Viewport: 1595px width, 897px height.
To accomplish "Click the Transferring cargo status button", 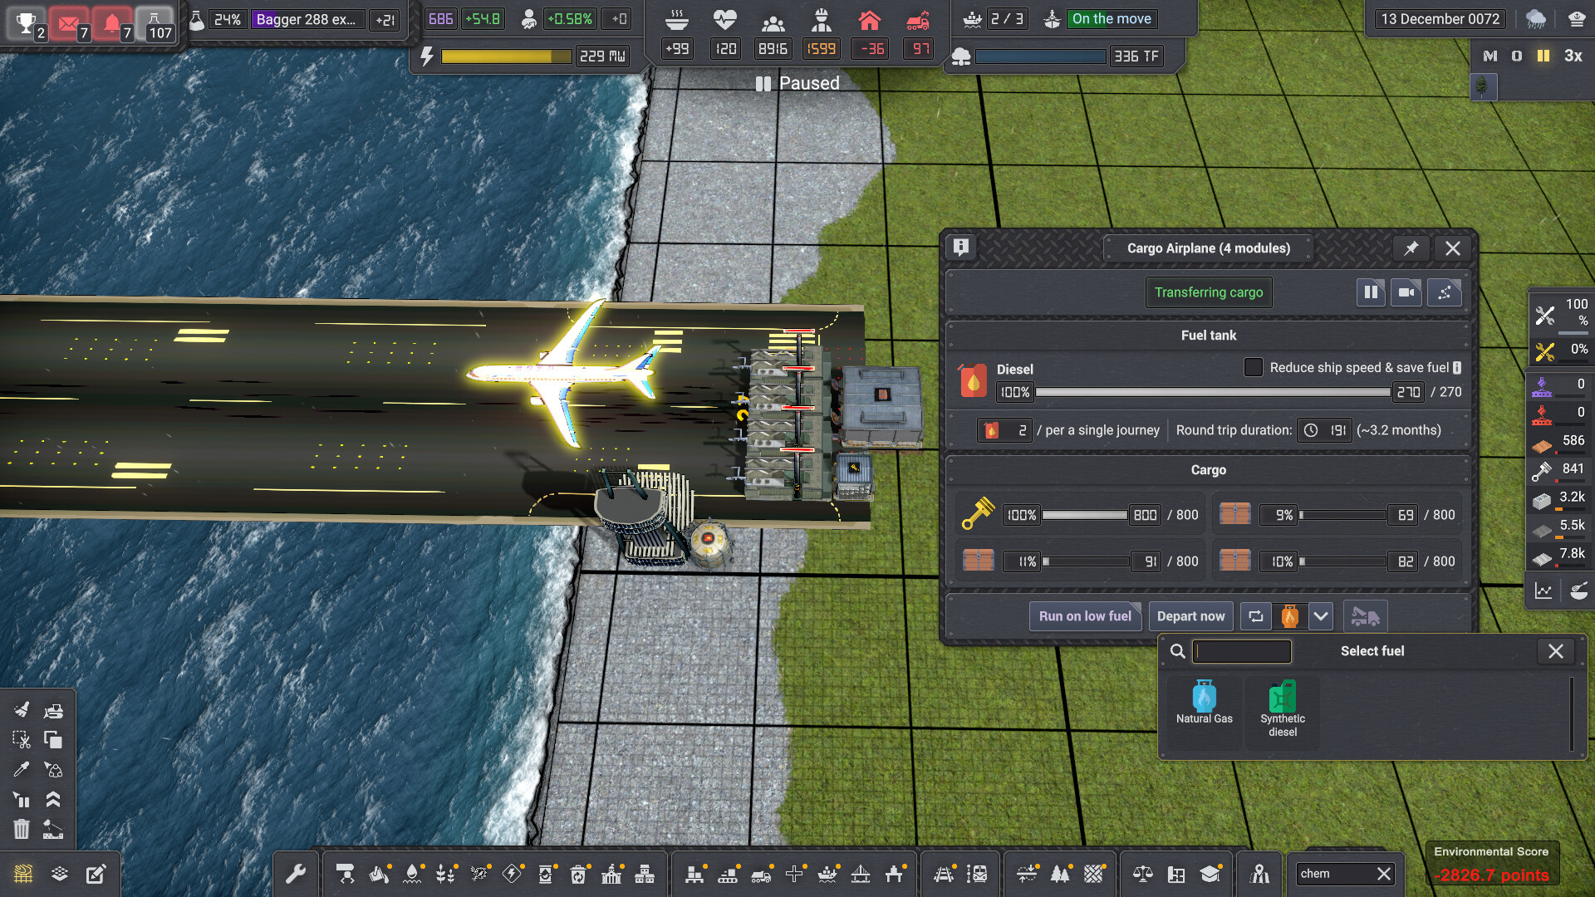I will pyautogui.click(x=1208, y=292).
